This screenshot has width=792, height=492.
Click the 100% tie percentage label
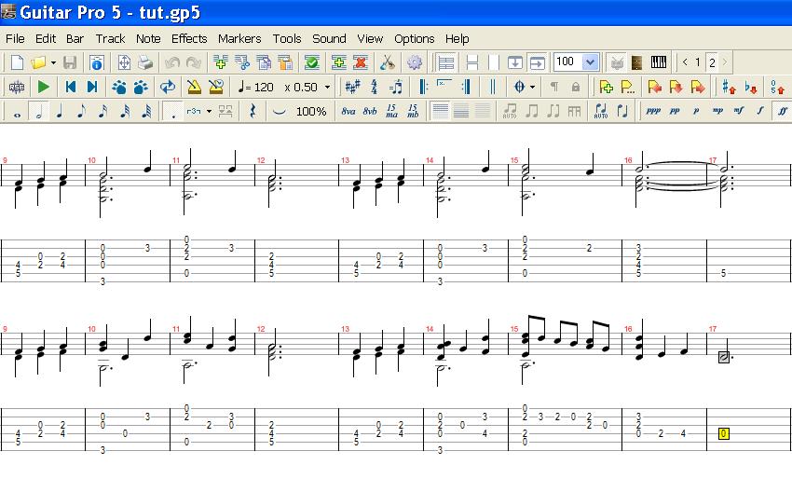[x=311, y=112]
